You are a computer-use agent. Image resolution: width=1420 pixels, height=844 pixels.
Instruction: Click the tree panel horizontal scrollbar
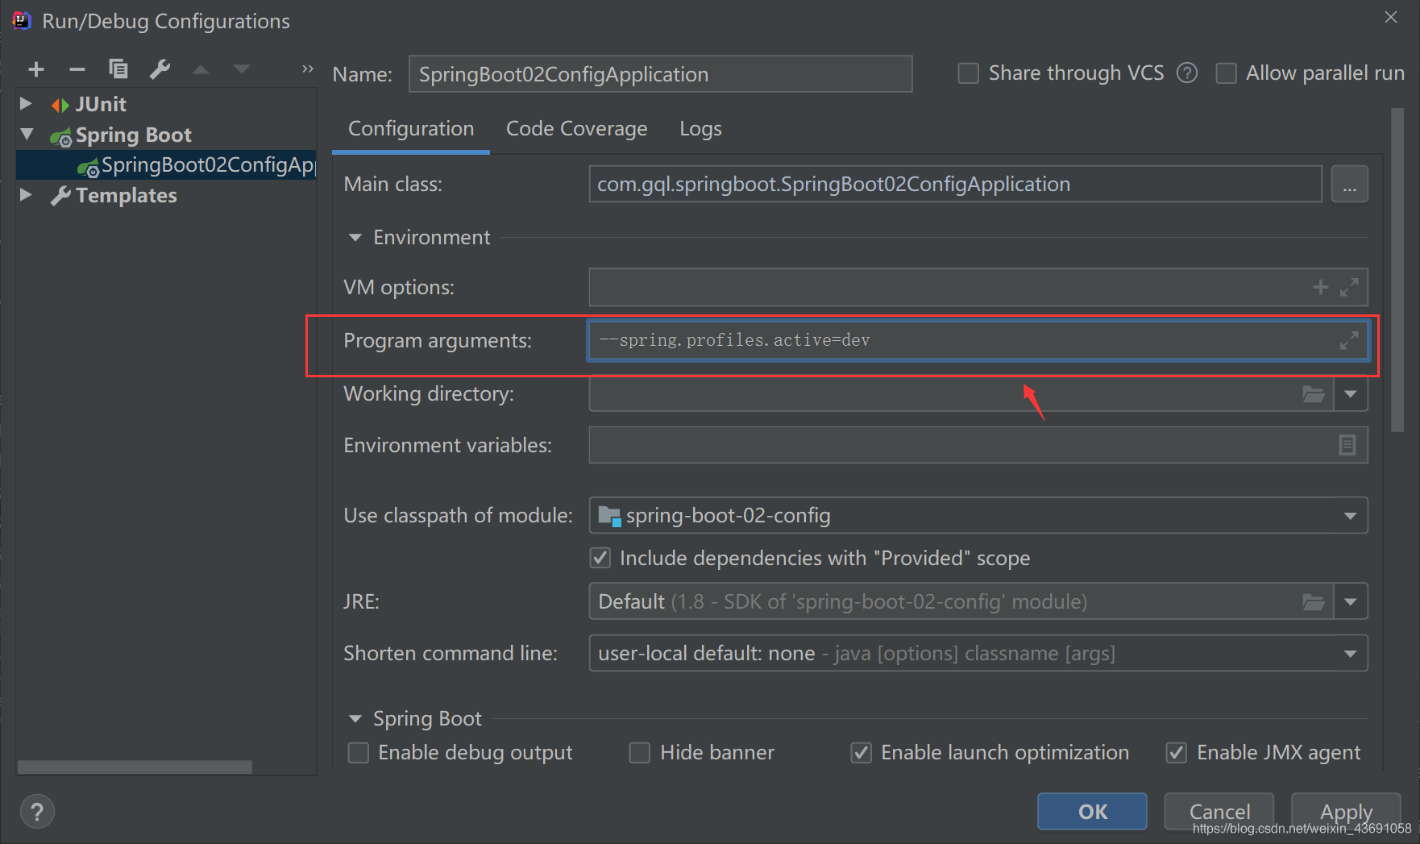[x=135, y=767]
